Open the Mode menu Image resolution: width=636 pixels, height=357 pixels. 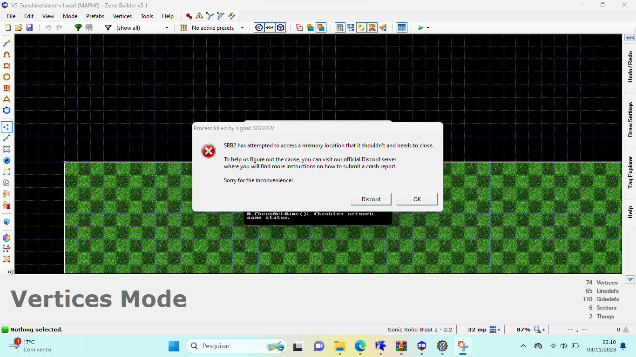click(70, 16)
